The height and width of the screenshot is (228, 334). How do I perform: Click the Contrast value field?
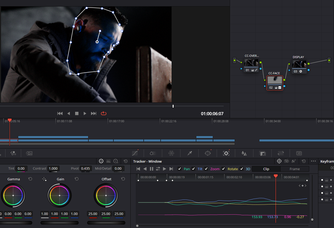pos(53,169)
